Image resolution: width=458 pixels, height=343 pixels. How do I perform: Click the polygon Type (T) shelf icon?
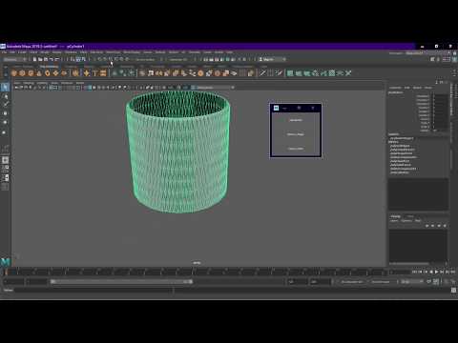(x=94, y=73)
